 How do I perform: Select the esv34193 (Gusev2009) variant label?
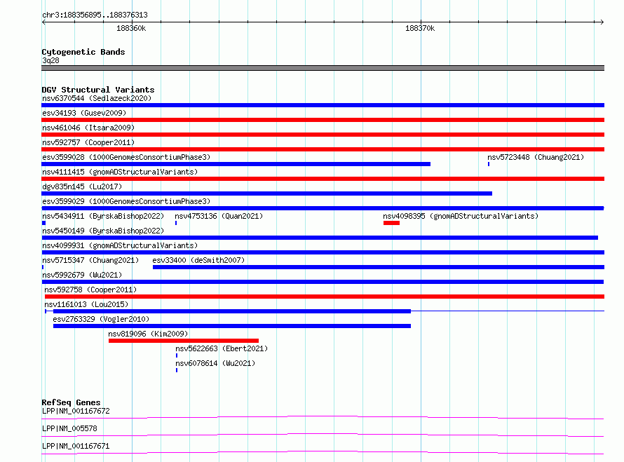(84, 113)
